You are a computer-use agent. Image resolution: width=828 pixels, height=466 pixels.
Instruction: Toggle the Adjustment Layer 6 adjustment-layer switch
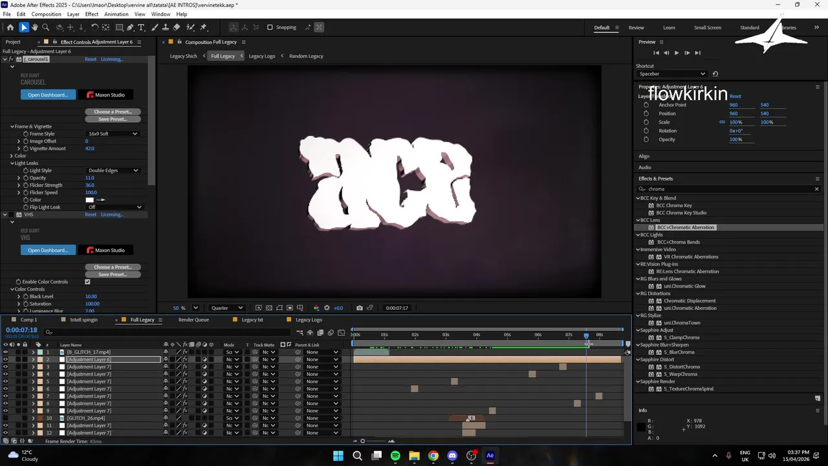[x=204, y=359]
